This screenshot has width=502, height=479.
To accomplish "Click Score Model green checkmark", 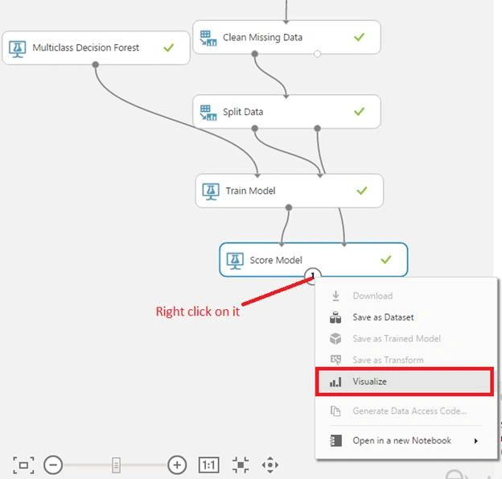I will point(386,259).
